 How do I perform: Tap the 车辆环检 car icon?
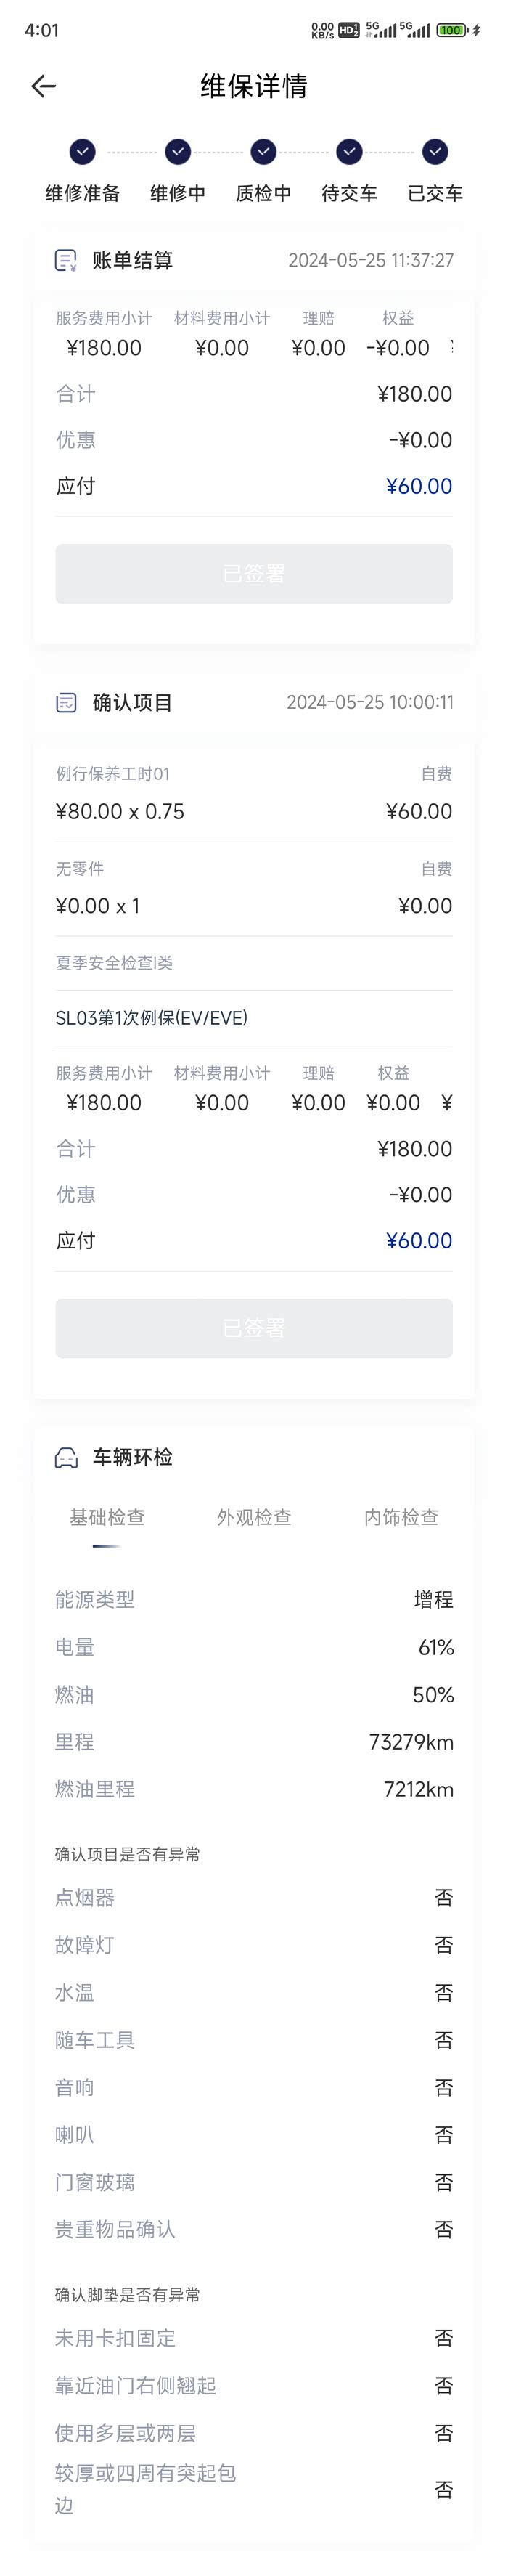click(x=66, y=1458)
